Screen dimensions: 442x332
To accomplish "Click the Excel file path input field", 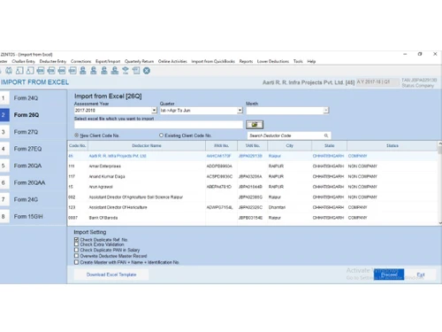I will [158, 125].
